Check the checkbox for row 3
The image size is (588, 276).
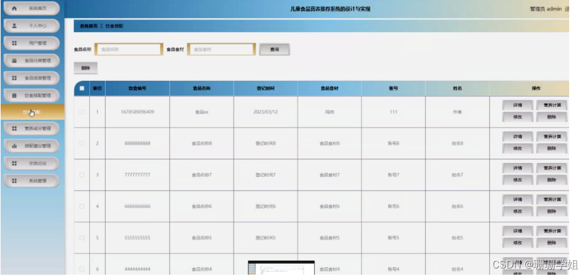coord(82,175)
